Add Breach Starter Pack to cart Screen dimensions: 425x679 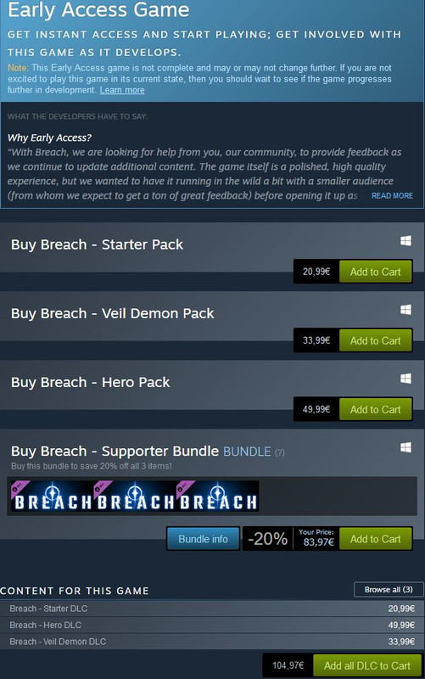tap(375, 272)
